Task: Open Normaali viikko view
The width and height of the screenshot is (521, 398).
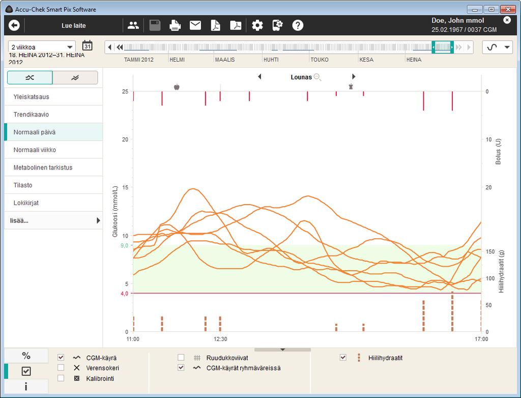Action: pos(53,150)
